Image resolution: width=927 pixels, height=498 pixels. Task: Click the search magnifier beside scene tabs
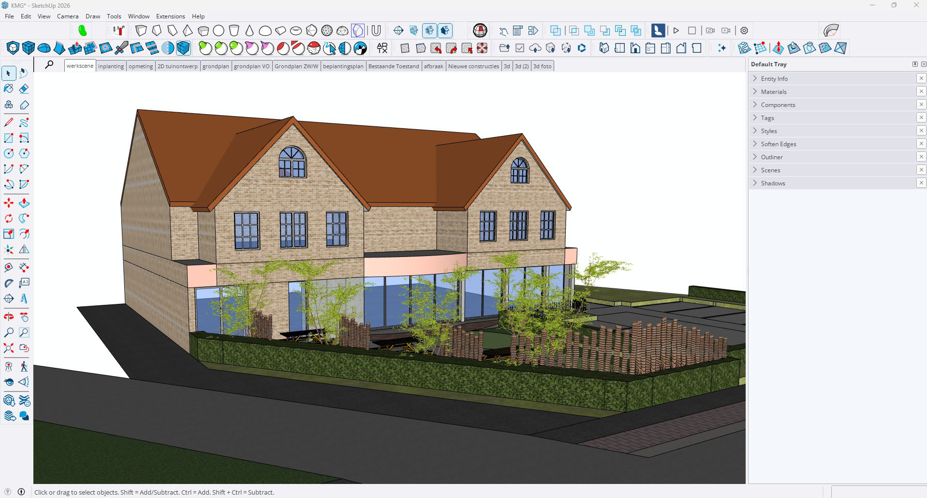(49, 64)
